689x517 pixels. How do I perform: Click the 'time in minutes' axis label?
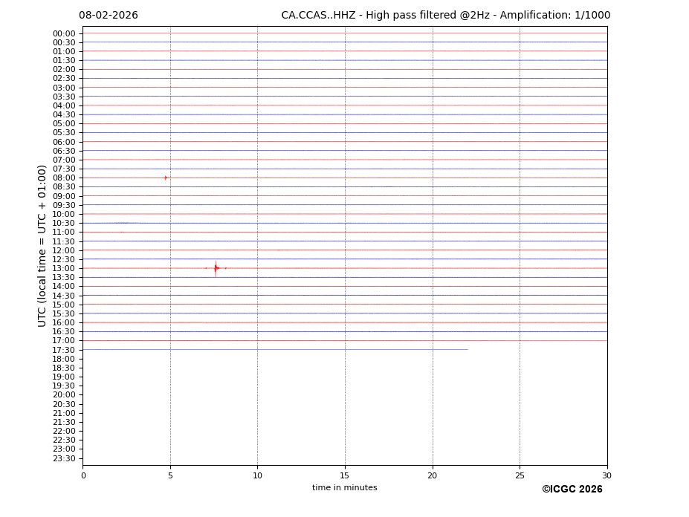[344, 488]
